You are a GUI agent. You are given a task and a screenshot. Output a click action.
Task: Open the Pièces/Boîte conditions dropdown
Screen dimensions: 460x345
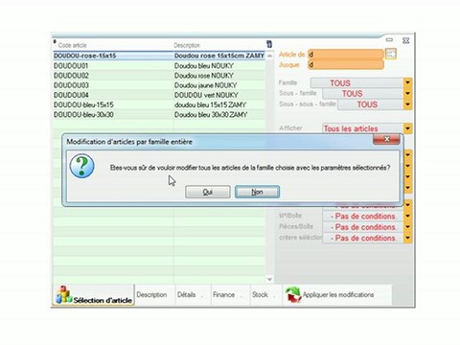pos(407,227)
